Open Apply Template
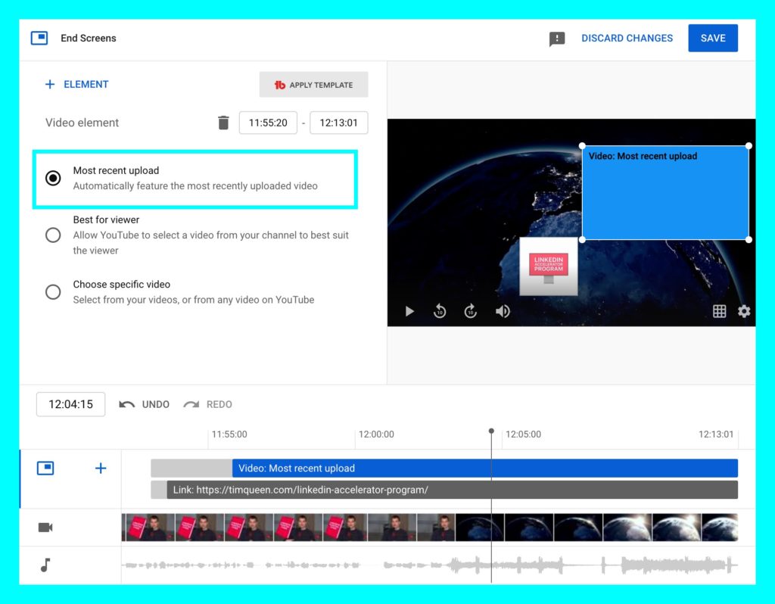775x604 pixels. pos(313,85)
